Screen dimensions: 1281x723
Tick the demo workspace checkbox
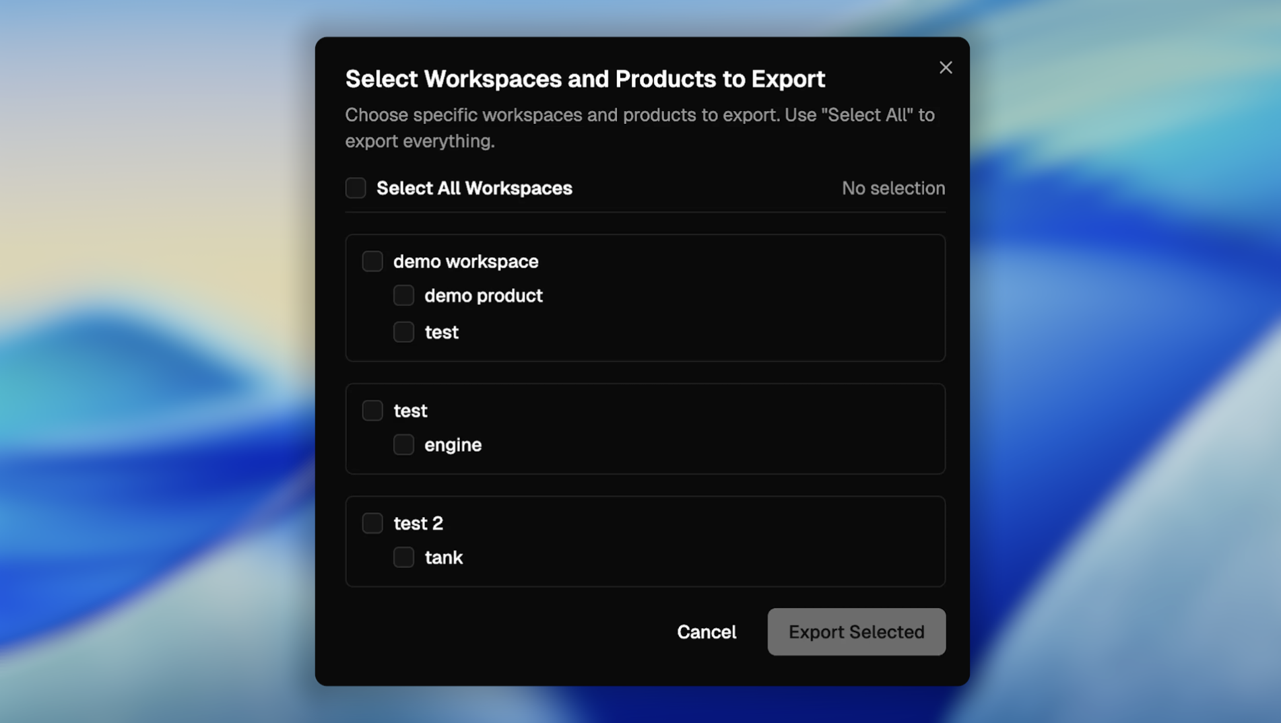(x=372, y=261)
